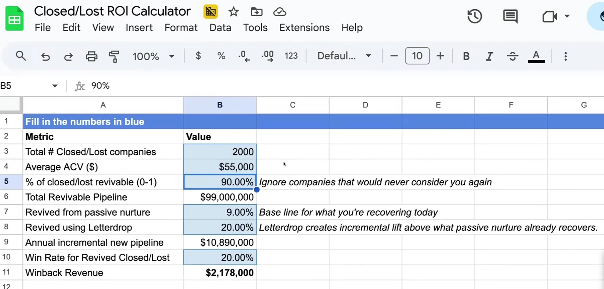Image resolution: width=604 pixels, height=289 pixels.
Task: Open the Extensions menu
Action: click(x=304, y=28)
